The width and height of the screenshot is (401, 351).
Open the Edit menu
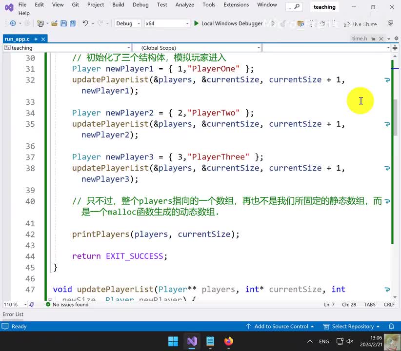[x=39, y=4]
